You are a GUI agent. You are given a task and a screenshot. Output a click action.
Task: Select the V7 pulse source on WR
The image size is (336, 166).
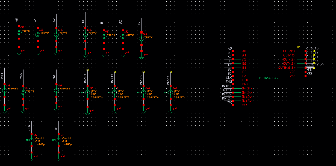58,140
